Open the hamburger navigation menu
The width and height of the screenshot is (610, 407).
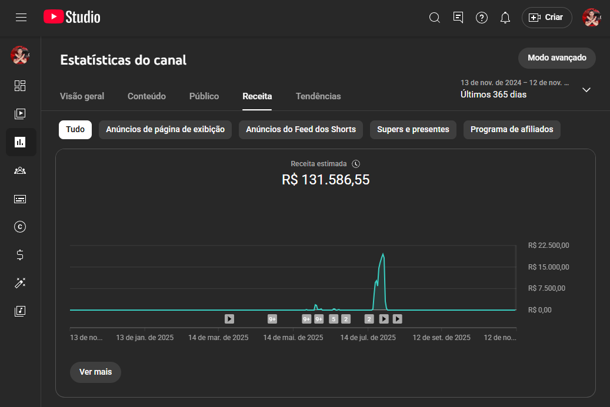[21, 18]
